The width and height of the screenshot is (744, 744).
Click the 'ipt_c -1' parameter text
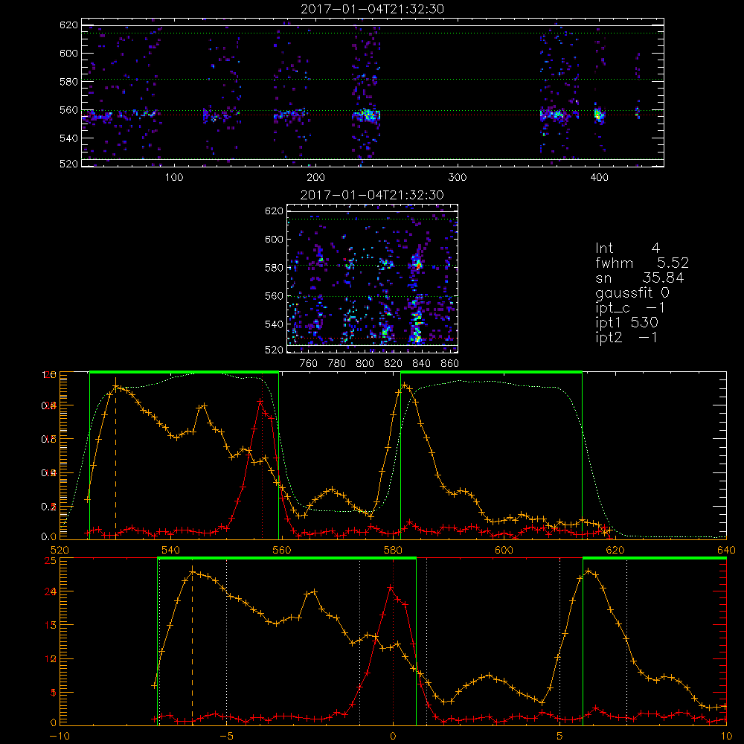pos(630,308)
